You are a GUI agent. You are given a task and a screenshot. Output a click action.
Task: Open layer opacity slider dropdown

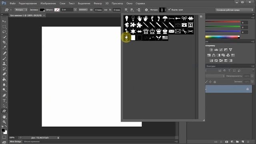252,76
